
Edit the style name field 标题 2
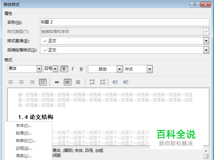125,22
